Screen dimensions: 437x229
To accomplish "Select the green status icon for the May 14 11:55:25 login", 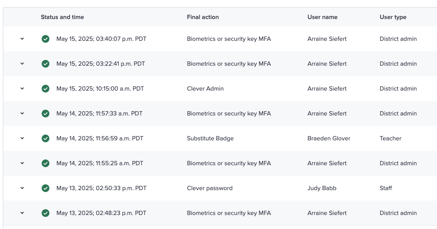I will pos(46,163).
